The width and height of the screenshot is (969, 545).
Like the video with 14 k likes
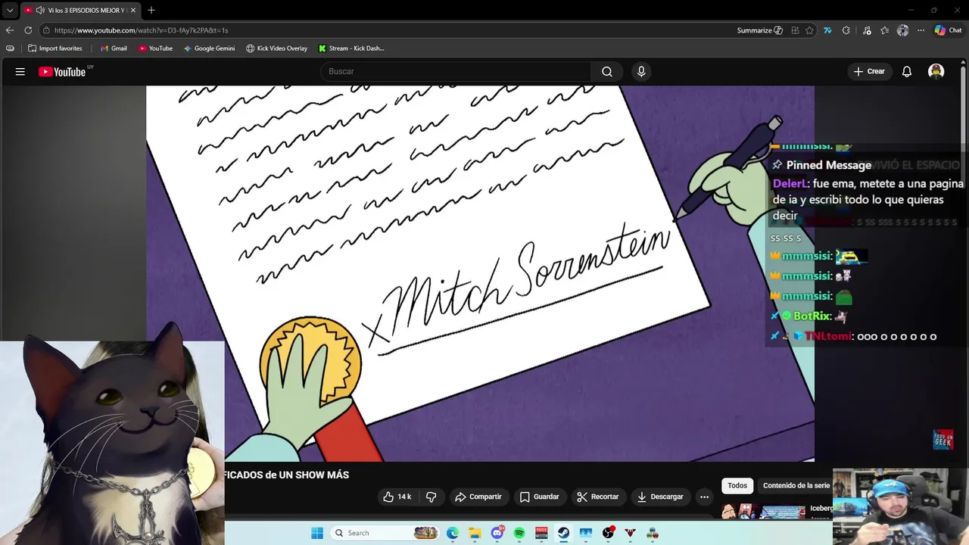(x=397, y=497)
